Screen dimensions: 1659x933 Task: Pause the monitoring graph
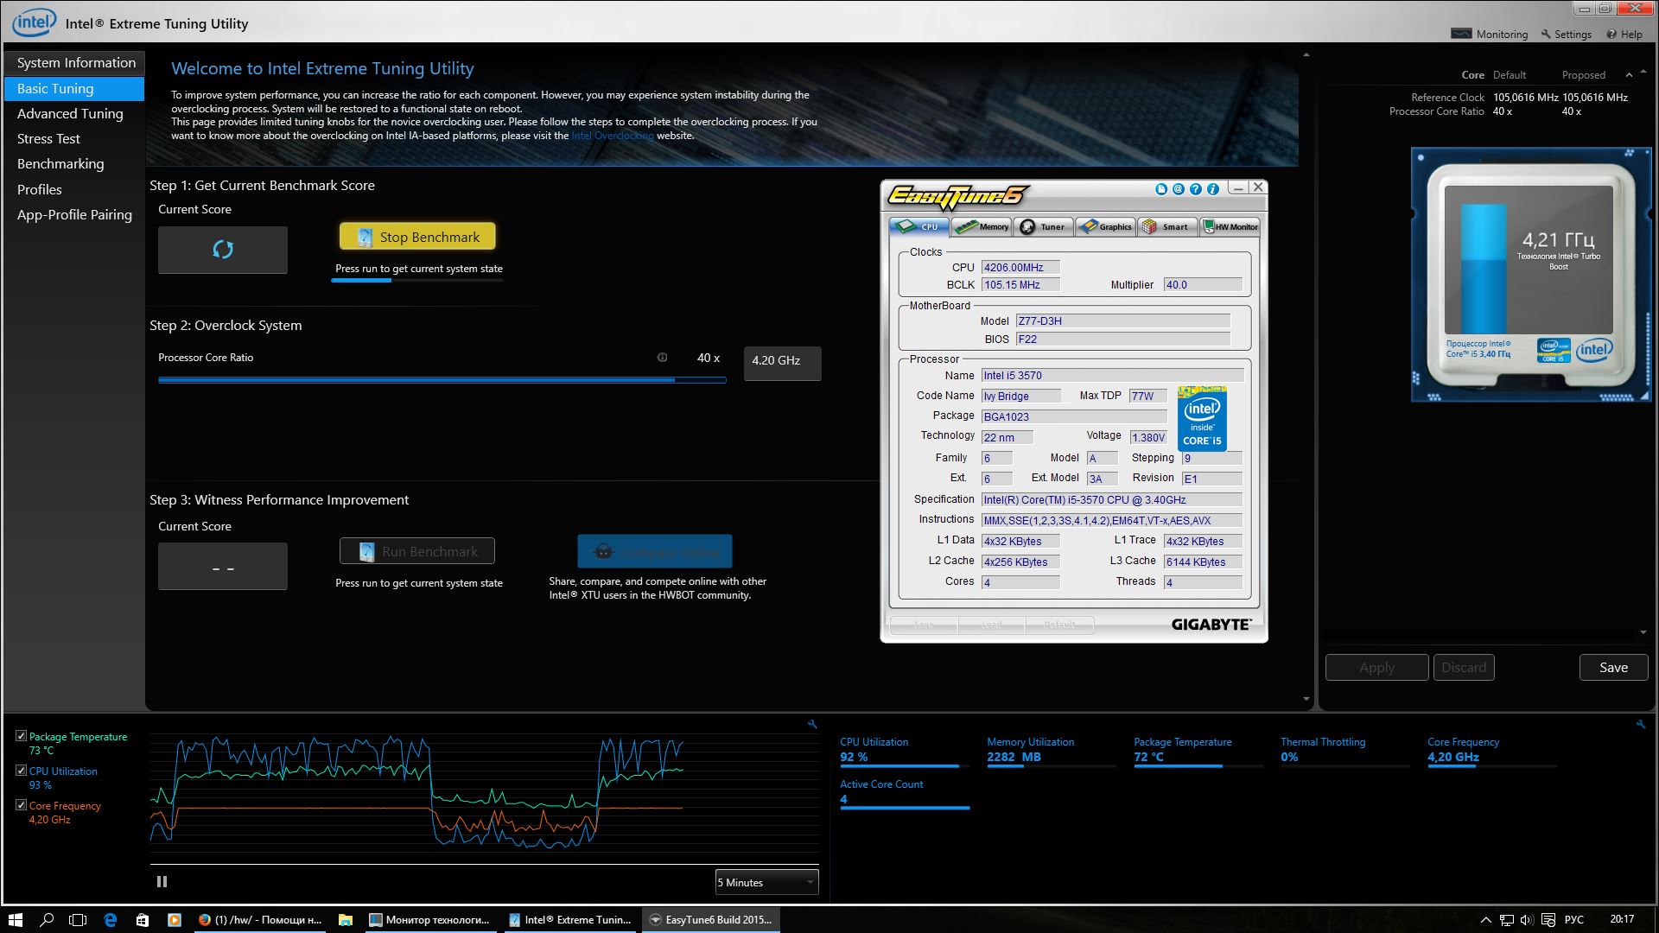(162, 882)
